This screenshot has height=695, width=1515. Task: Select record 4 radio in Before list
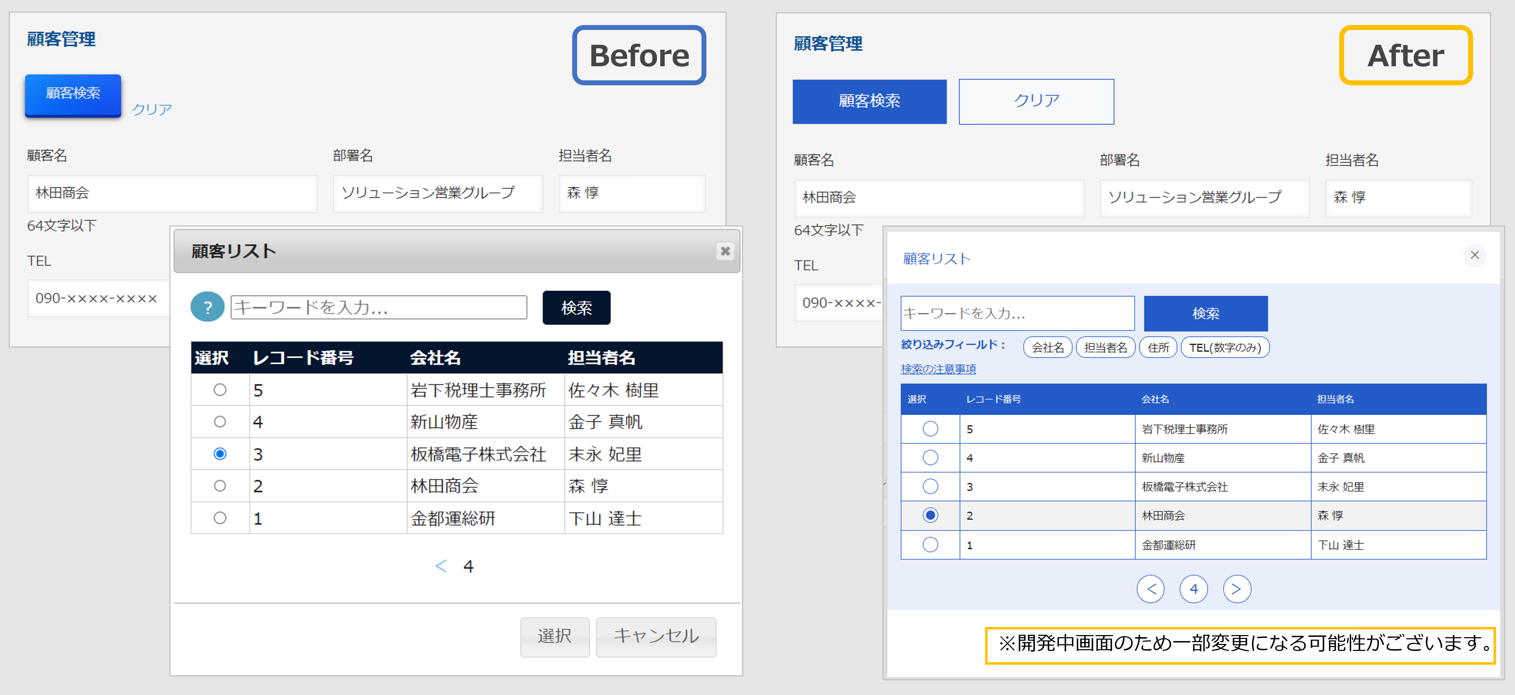point(220,422)
